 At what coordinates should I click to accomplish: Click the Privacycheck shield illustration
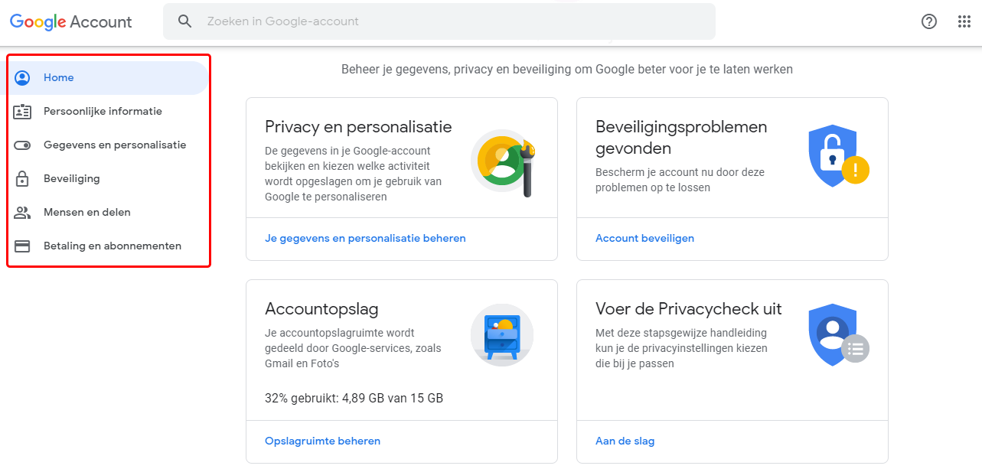[x=836, y=334]
